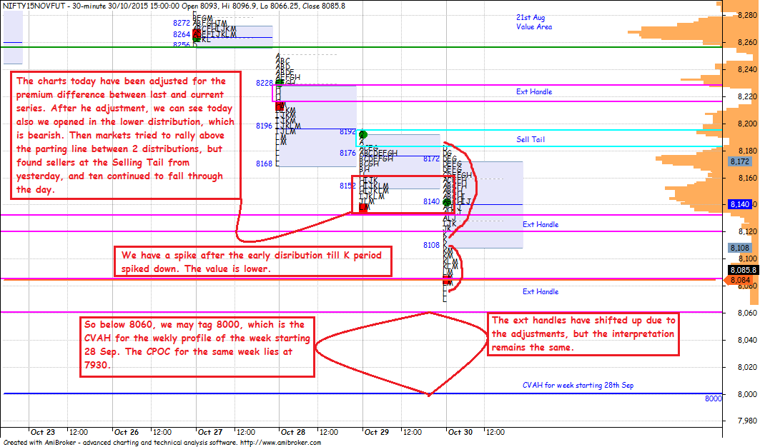The image size is (760, 447).
Task: Click the 8,200 price axis label
Action: (x=747, y=124)
